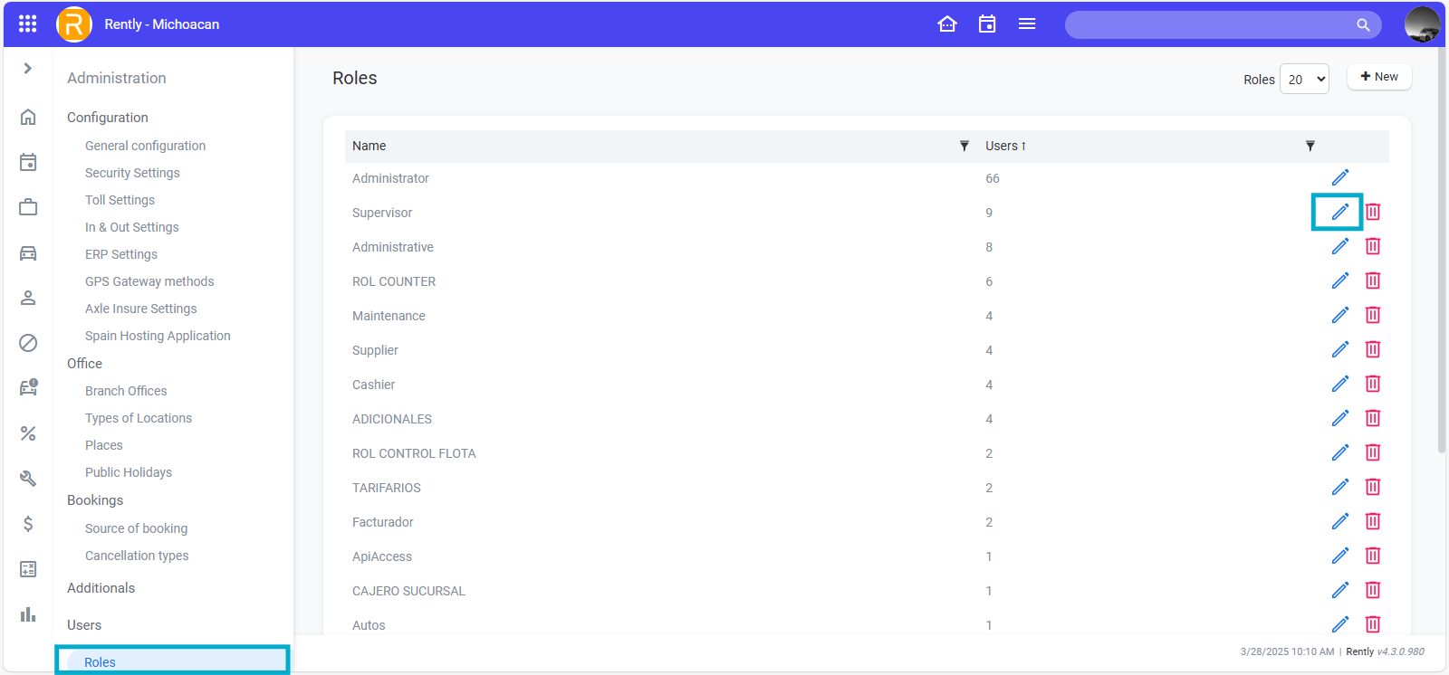Open the blocked circle sidebar icon
This screenshot has width=1449, height=675.
click(28, 343)
